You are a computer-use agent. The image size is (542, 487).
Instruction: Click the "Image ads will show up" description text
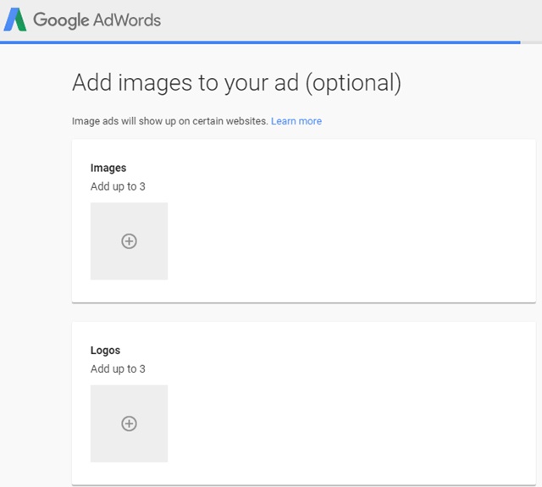pos(169,121)
